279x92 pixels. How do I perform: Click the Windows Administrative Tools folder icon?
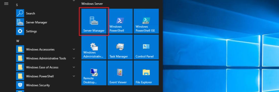(x=20, y=58)
